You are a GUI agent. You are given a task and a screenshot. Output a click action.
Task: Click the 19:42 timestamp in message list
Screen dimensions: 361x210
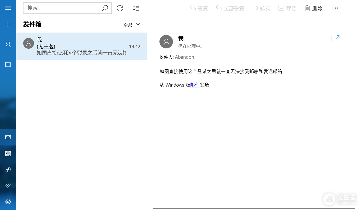click(135, 47)
